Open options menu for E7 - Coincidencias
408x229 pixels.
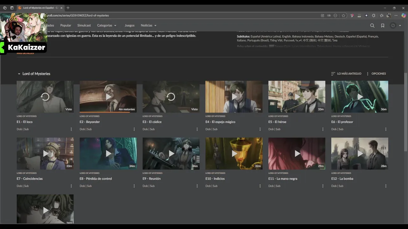(x=71, y=186)
